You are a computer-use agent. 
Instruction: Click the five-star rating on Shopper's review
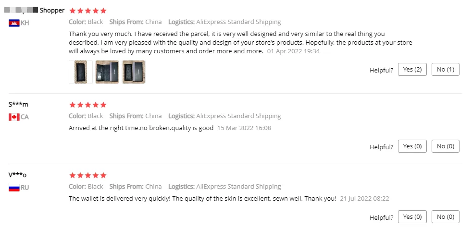point(88,11)
